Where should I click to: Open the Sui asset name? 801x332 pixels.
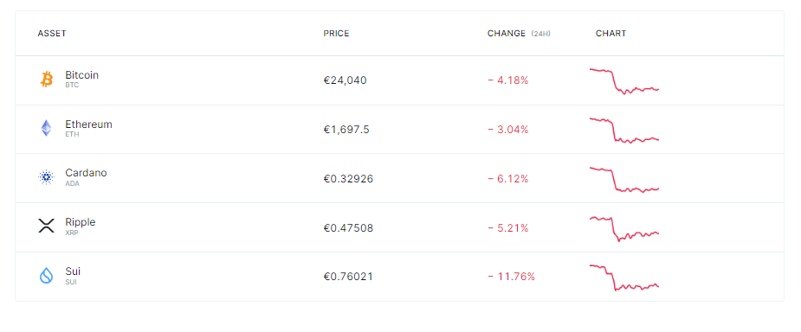click(73, 271)
